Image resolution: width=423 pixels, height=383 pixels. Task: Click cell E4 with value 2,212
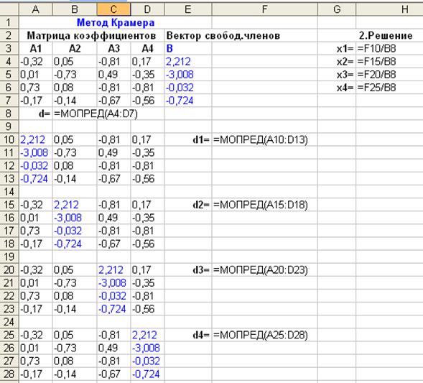(188, 62)
